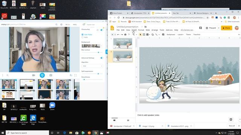This screenshot has width=241, height=135.
Task: Open the zoom level dropdown arrow
Action: click(136, 35)
